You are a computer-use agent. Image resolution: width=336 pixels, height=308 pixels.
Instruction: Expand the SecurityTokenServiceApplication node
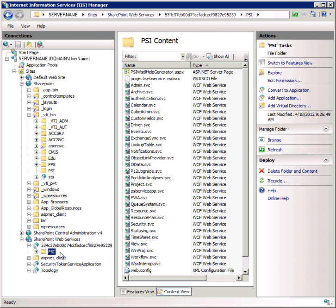coord(29,264)
